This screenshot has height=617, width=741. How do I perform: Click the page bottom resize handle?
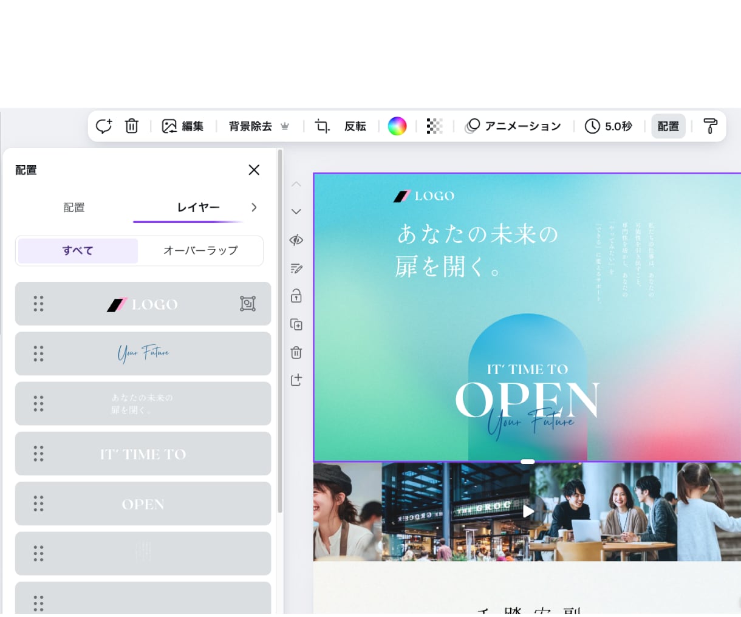coord(527,462)
